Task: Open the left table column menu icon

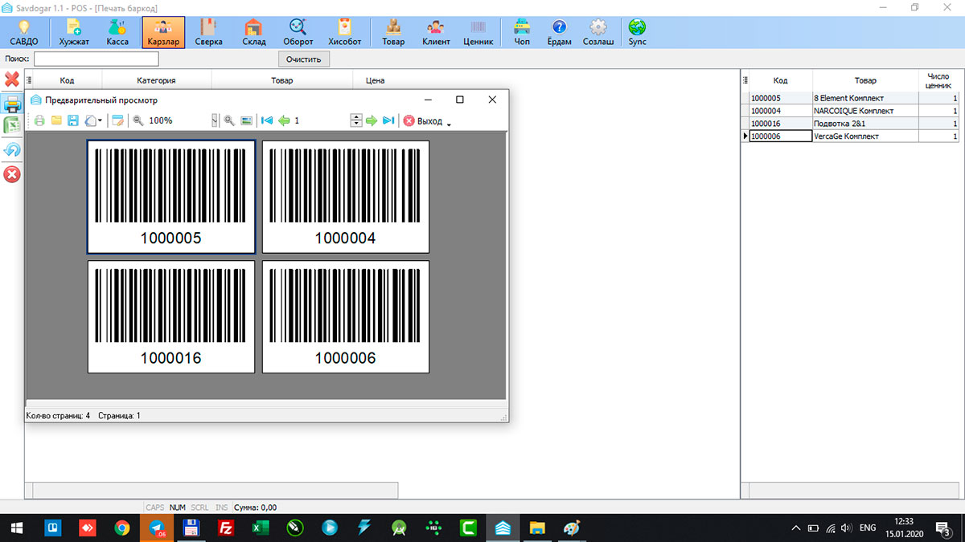Action: click(29, 80)
